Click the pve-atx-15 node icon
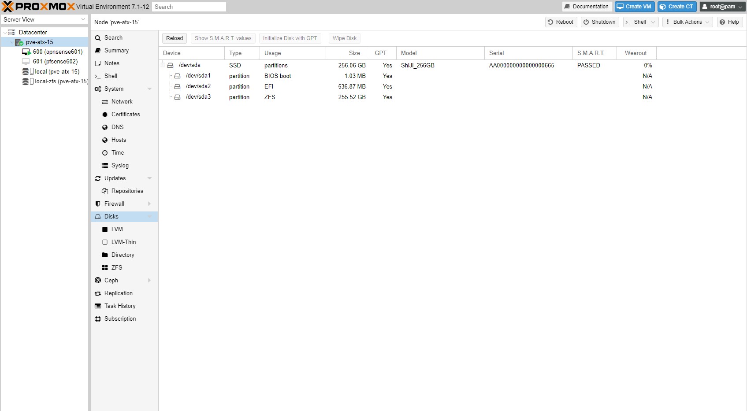747x411 pixels. [x=19, y=42]
